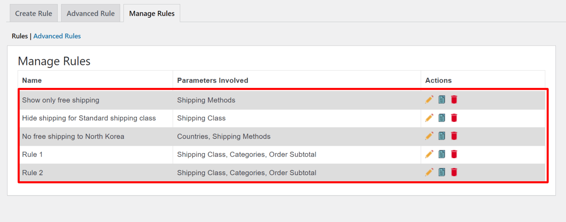Delete 'Rule 2' using the trash icon
Viewport: 566px width, 222px height.
[x=454, y=172]
